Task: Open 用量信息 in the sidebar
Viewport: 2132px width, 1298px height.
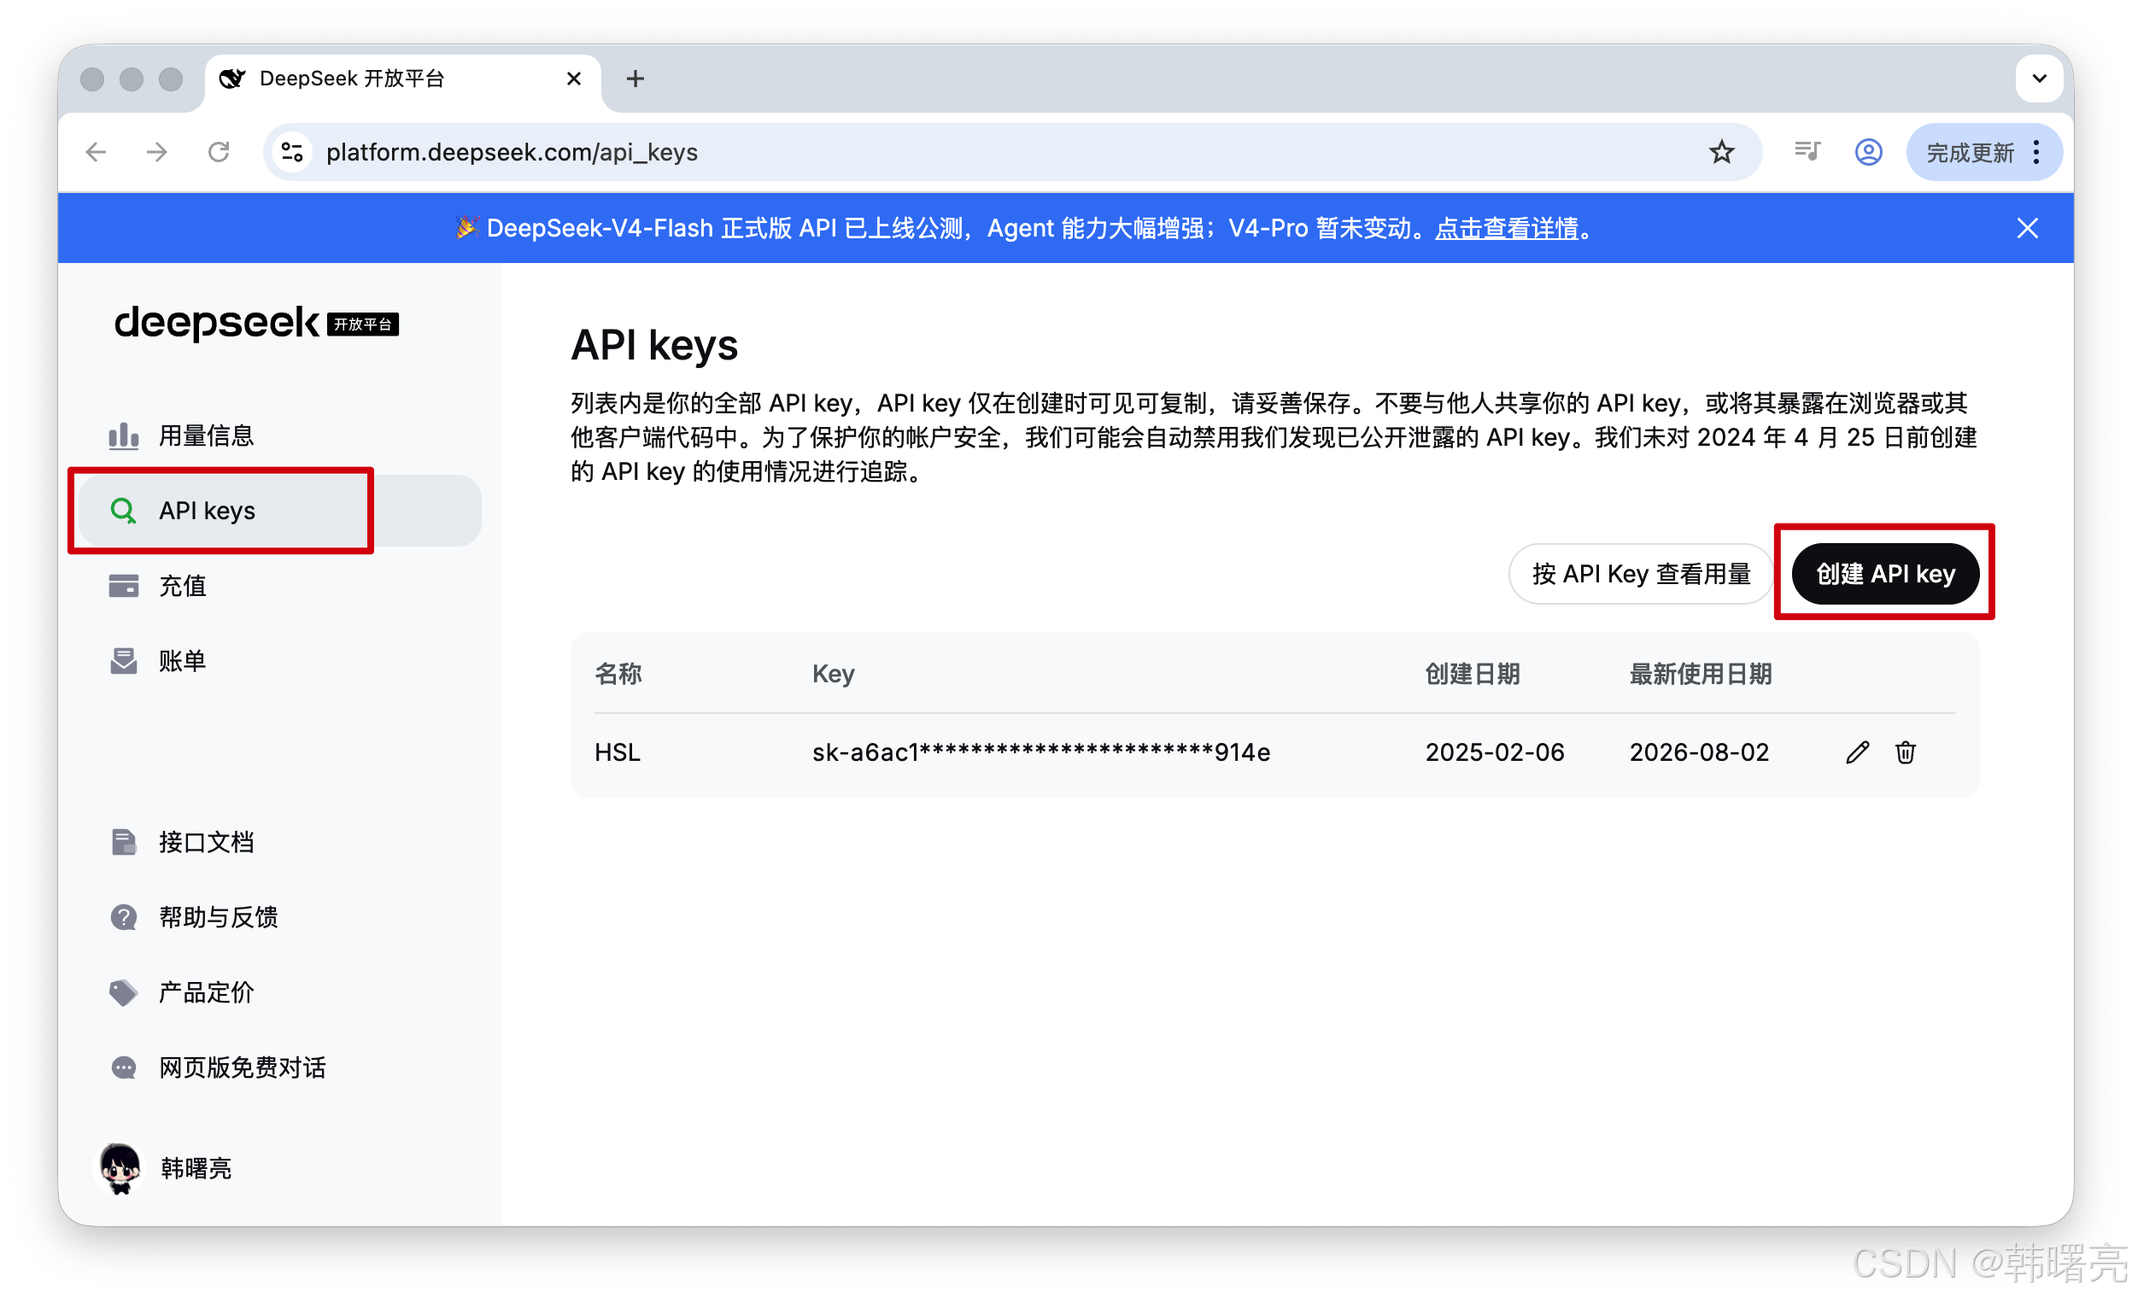Action: [x=206, y=436]
